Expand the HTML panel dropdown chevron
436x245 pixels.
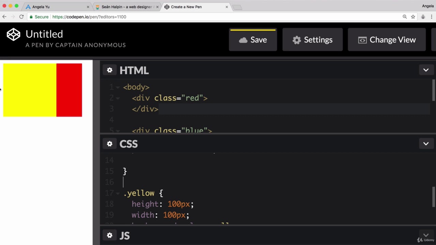[426, 70]
